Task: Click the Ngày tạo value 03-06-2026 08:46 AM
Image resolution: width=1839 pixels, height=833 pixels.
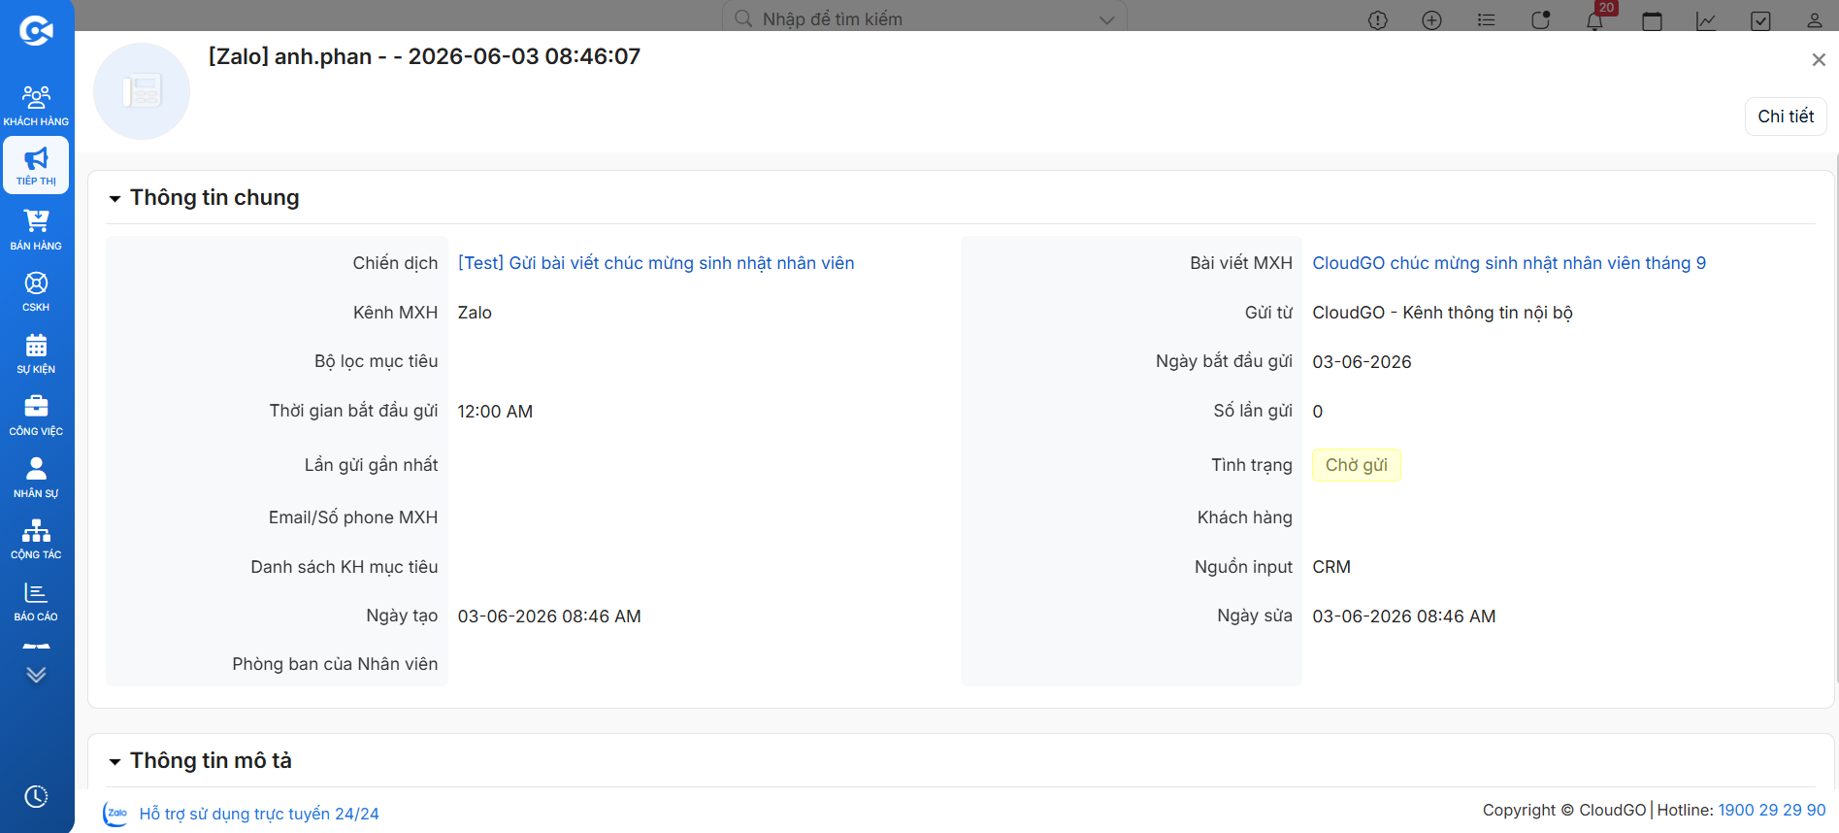Action: click(x=549, y=616)
